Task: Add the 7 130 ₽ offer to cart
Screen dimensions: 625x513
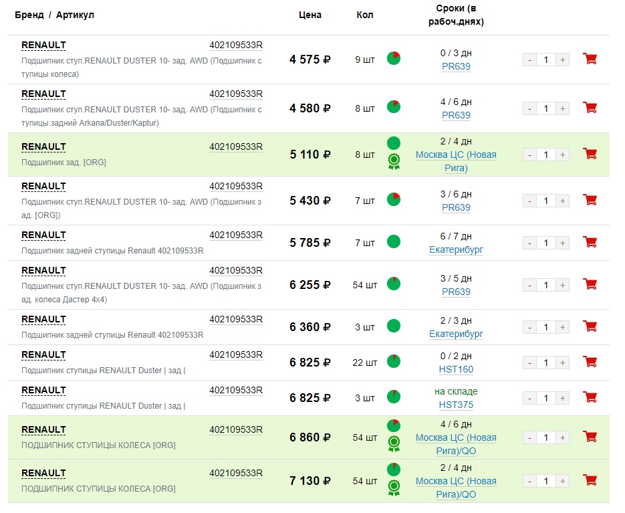Action: [590, 481]
